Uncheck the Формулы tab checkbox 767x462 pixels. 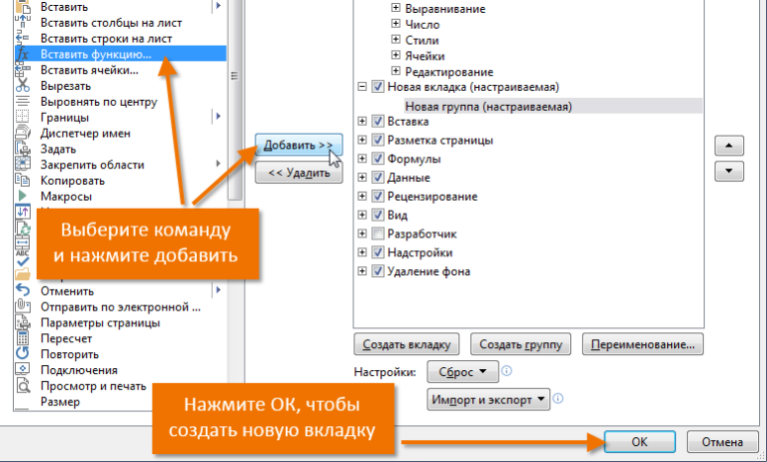[378, 159]
